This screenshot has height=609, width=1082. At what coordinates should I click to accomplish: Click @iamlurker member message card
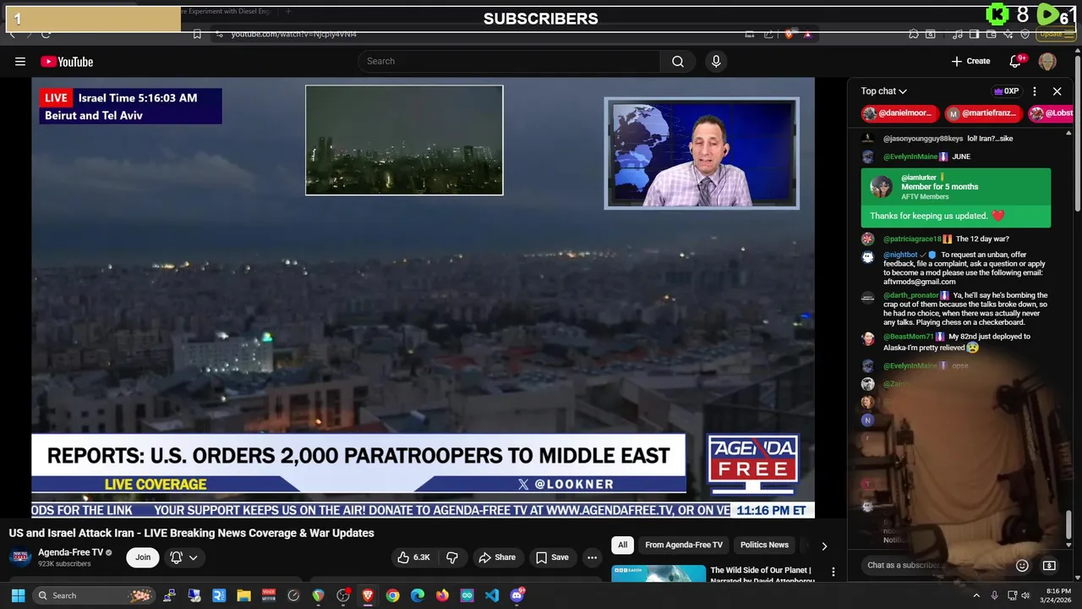955,198
